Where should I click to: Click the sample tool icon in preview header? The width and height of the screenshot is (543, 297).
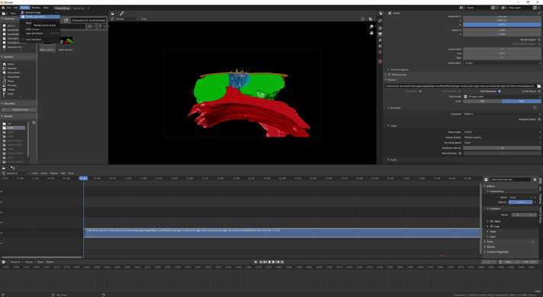(x=121, y=14)
